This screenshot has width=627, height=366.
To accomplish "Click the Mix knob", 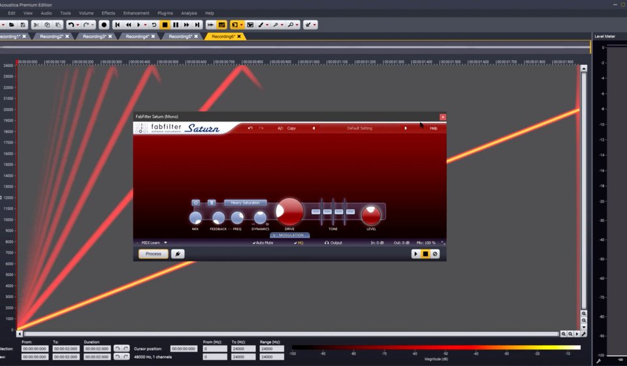I will coord(195,218).
